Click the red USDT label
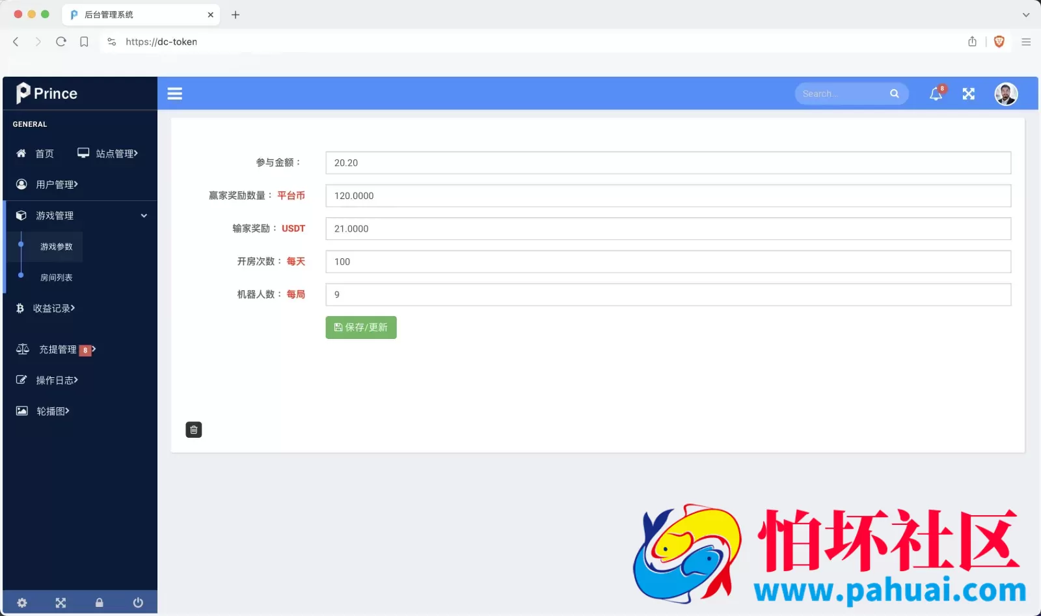Image resolution: width=1041 pixels, height=616 pixels. tap(293, 229)
